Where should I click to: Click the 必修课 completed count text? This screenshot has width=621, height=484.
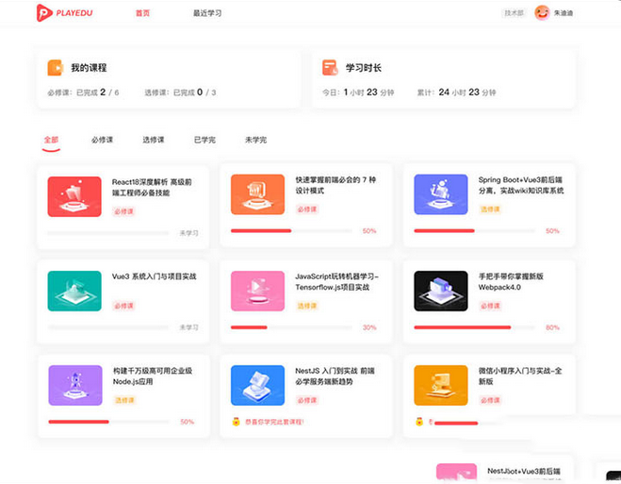point(83,92)
